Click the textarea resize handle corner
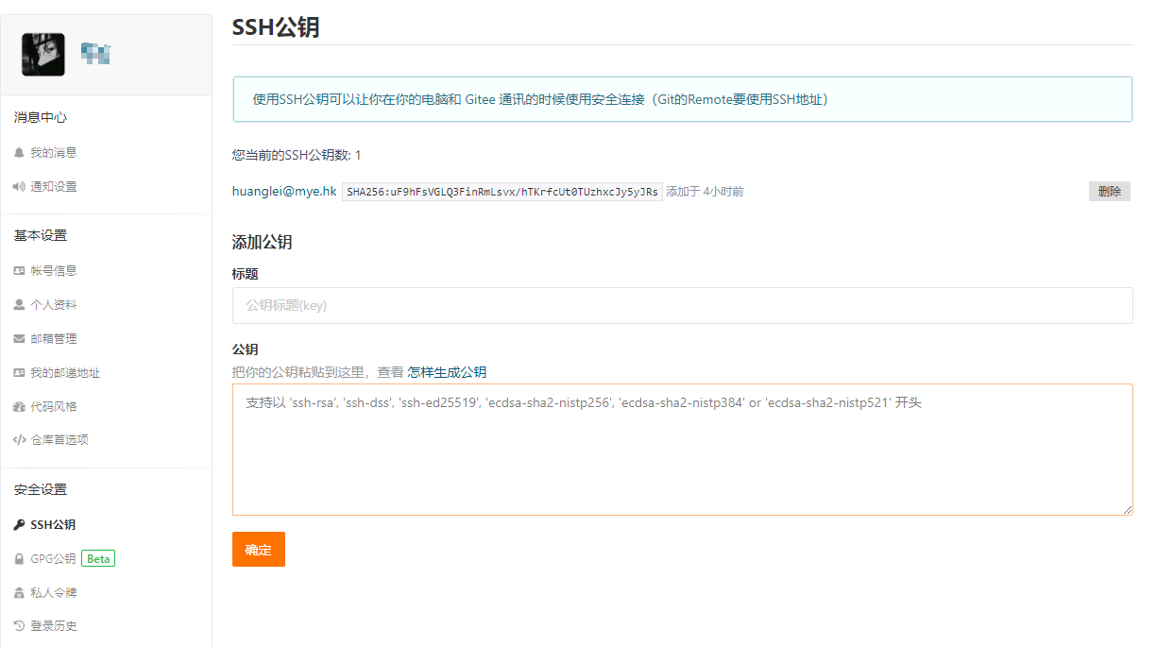 tap(1128, 510)
